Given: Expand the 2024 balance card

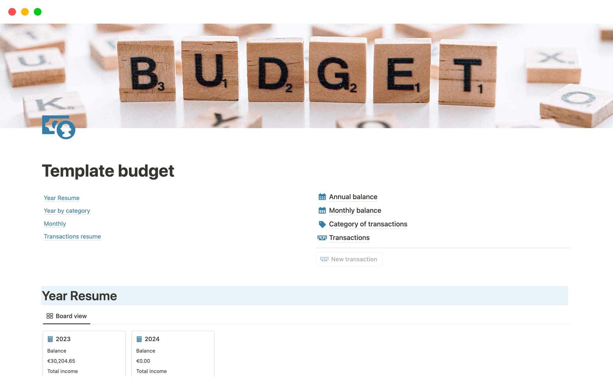Looking at the screenshot, I should (152, 339).
